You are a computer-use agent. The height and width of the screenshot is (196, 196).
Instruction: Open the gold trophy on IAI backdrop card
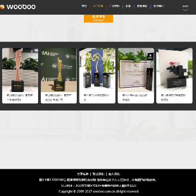[59, 76]
